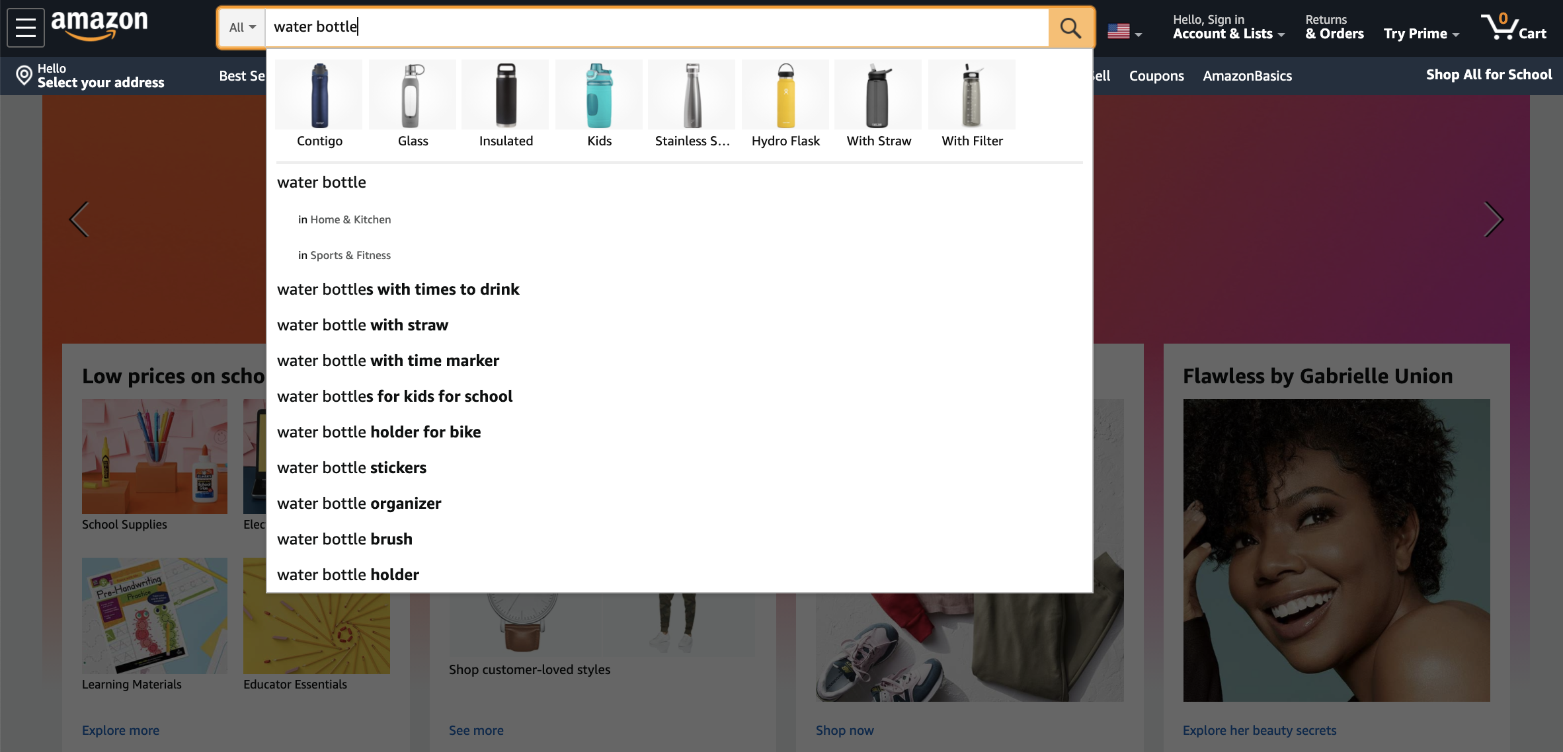Open the shopping cart icon
Viewport: 1563px width, 752px height.
(x=1513, y=28)
